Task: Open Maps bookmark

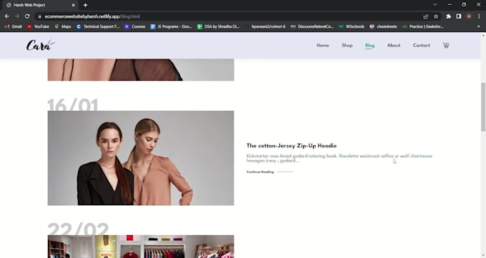Action: (x=63, y=26)
